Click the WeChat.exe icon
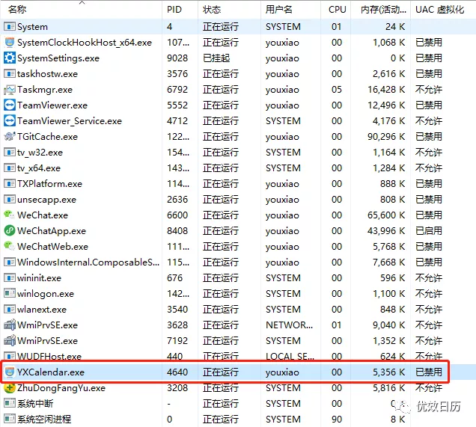The height and width of the screenshot is (427, 476). pyautogui.click(x=10, y=215)
